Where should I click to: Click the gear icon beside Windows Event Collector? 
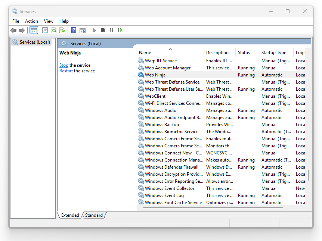141,188
